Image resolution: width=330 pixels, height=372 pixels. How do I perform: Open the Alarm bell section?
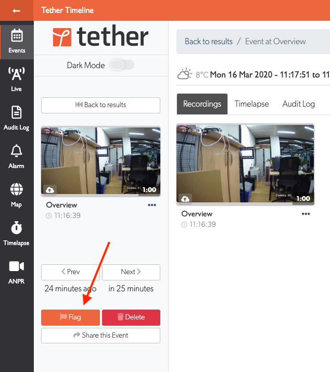pyautogui.click(x=17, y=157)
